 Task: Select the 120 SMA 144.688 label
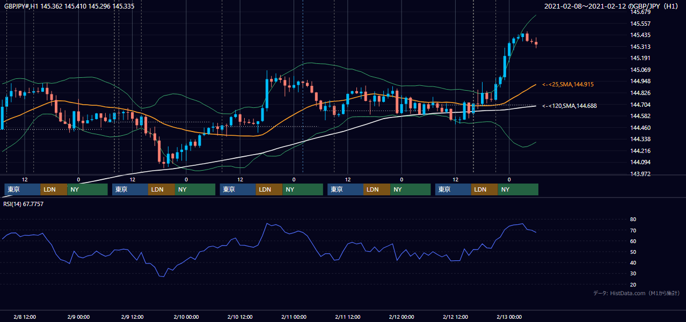point(570,106)
